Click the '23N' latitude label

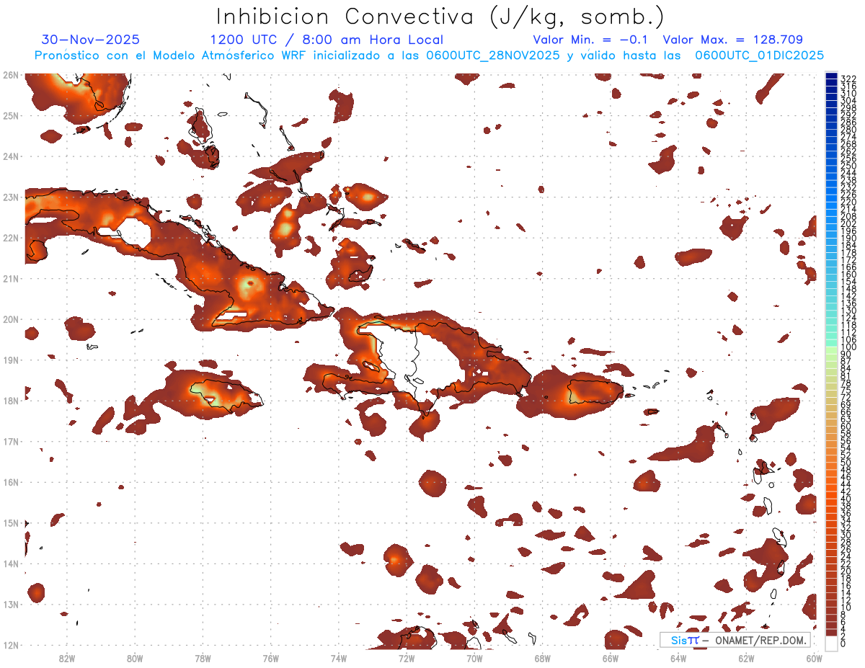[x=10, y=197]
